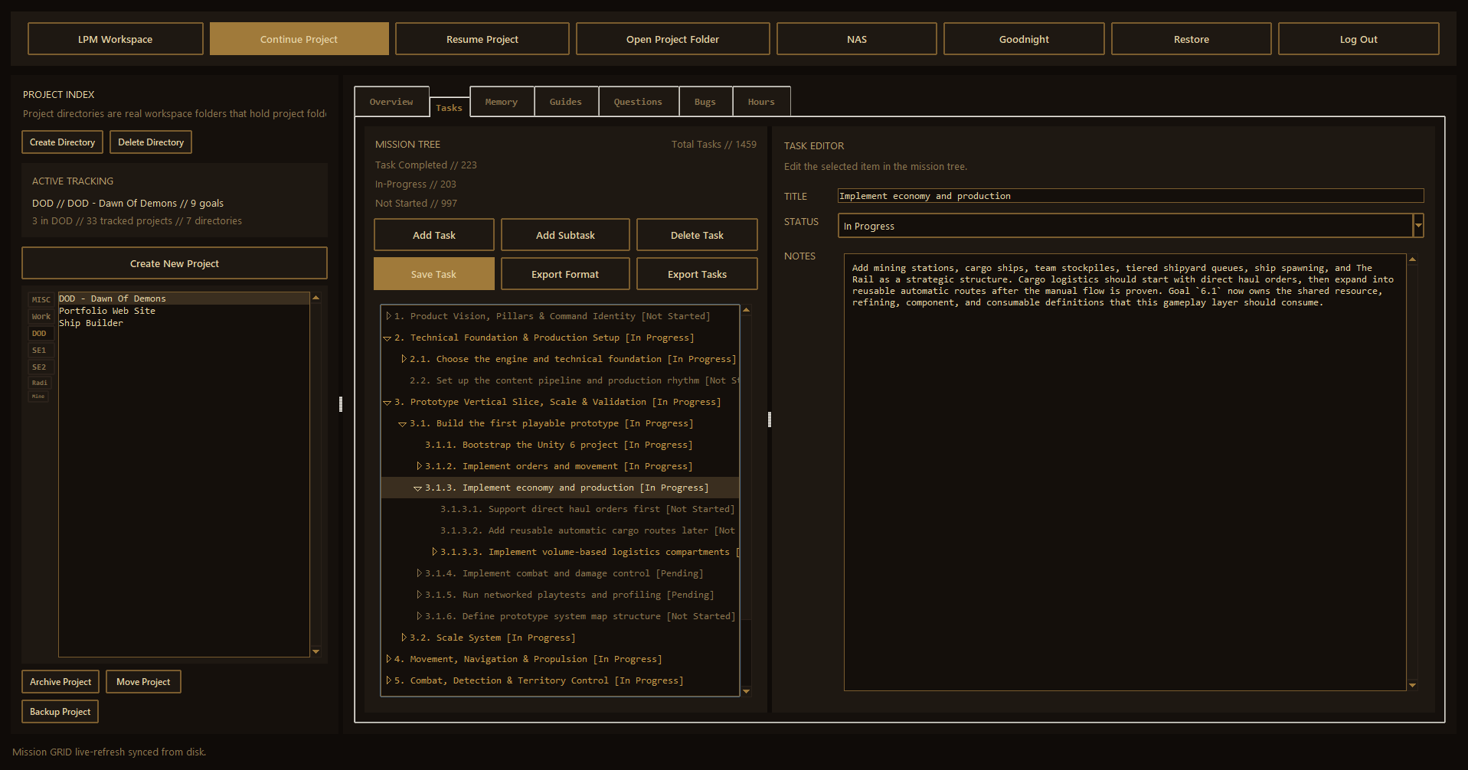Click the Move Project button

pyautogui.click(x=143, y=682)
